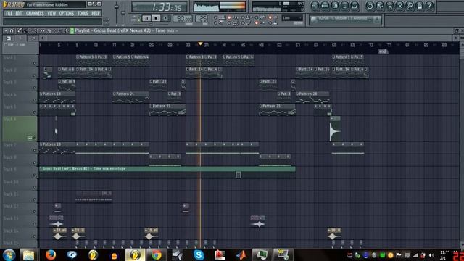The width and height of the screenshot is (464, 261).
Task: Open MATLAB from the taskbar
Action: pos(241,254)
